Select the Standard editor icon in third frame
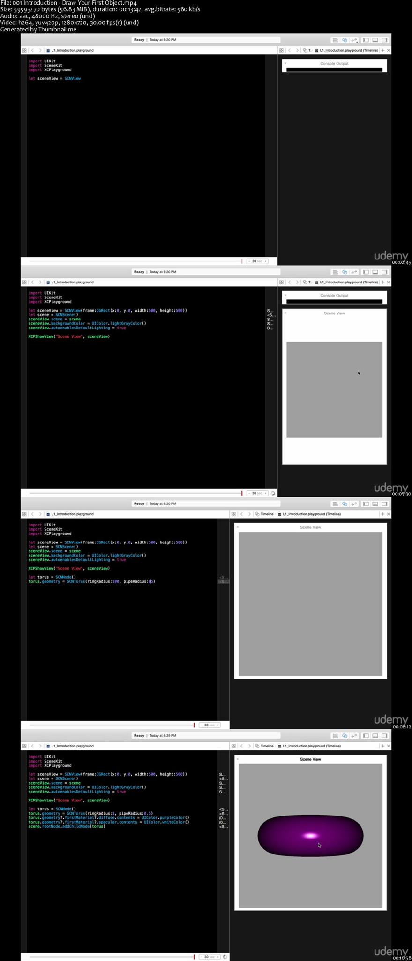Screen dimensions: 412x961 pos(335,504)
